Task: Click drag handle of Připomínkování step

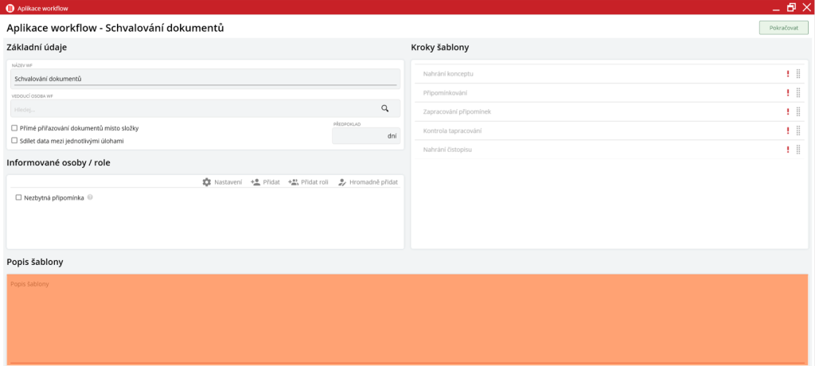Action: click(x=798, y=93)
